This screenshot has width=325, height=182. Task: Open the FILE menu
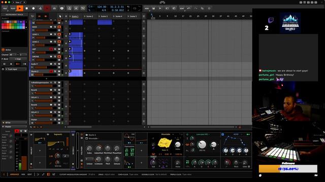click(x=5, y=9)
